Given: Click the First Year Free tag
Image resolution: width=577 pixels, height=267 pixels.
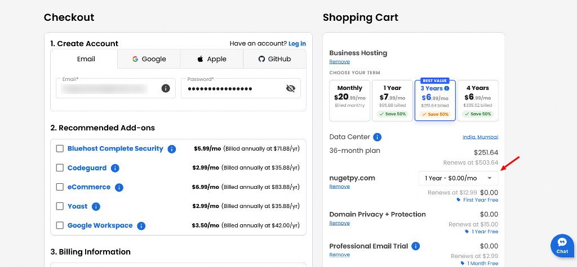Looking at the screenshot, I should click(x=477, y=200).
